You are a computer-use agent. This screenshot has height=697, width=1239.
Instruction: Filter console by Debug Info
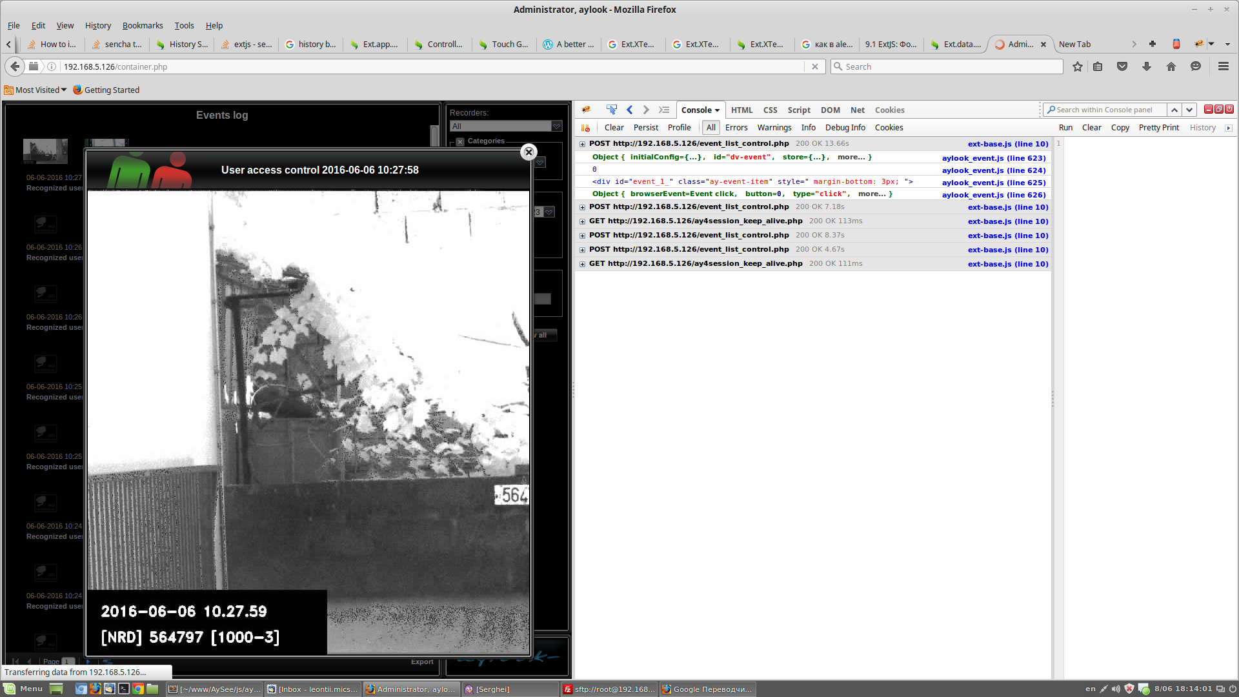(845, 128)
